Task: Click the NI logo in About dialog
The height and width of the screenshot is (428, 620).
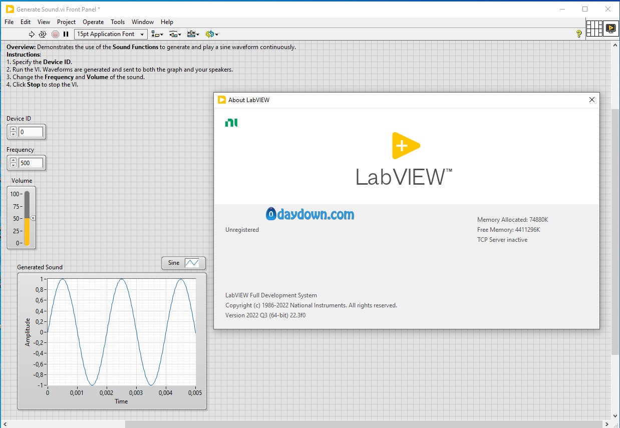Action: tap(231, 122)
